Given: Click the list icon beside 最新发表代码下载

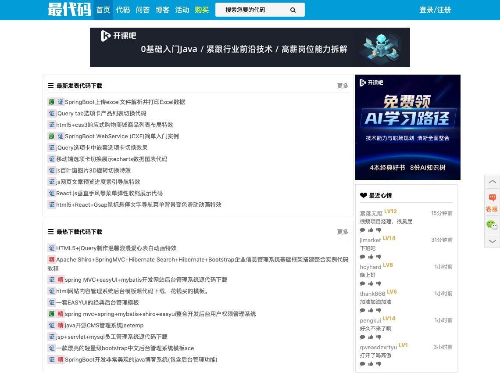Looking at the screenshot, I should point(50,86).
